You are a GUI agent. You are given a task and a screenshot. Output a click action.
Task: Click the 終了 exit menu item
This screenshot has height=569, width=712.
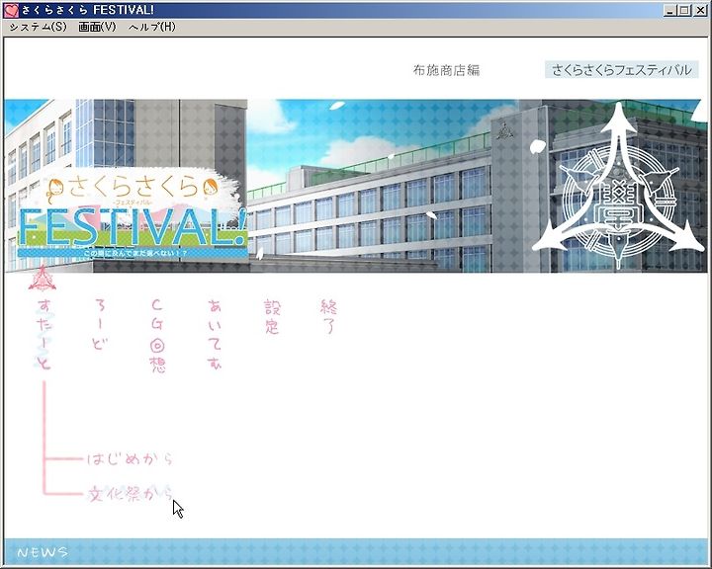tap(328, 317)
